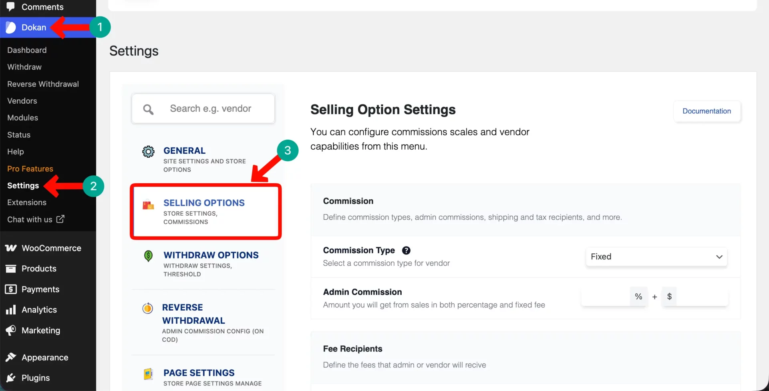Click the Documentation button
Image resolution: width=769 pixels, height=391 pixels.
tap(707, 111)
